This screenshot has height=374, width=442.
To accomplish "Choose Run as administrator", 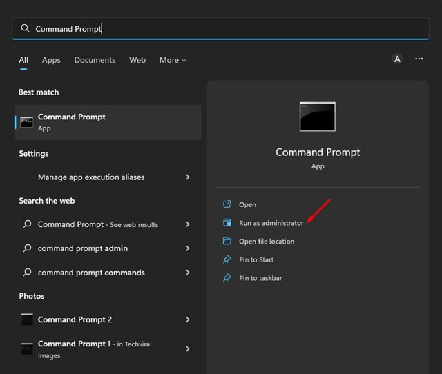I will pos(271,223).
